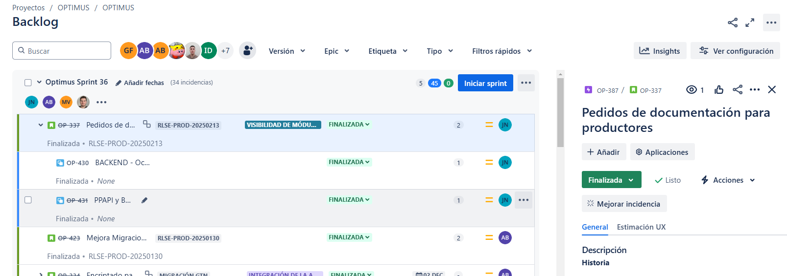Click the add people icon
Viewport: 787px width, 276px height.
[248, 50]
